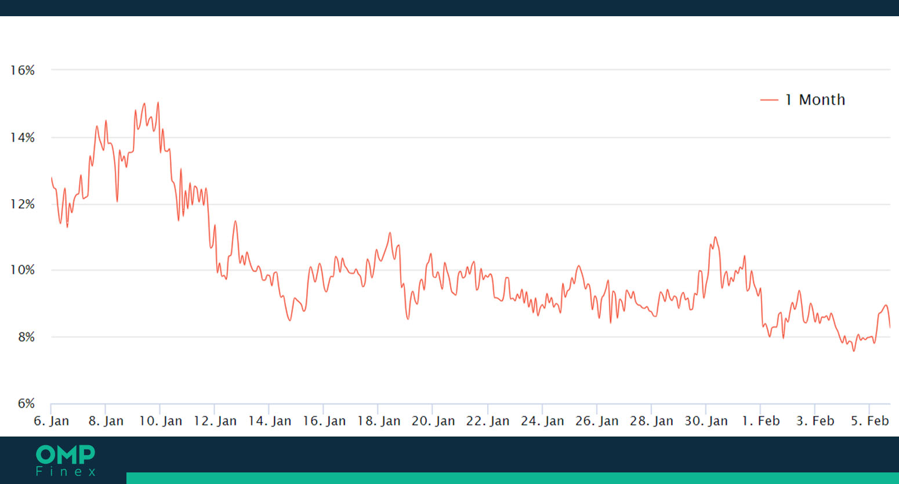This screenshot has width=899, height=484.
Task: Click the 10. Jan date label
Action: 161,421
